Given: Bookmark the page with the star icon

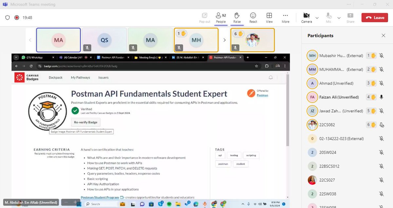Looking at the screenshot, I should 257,66.
